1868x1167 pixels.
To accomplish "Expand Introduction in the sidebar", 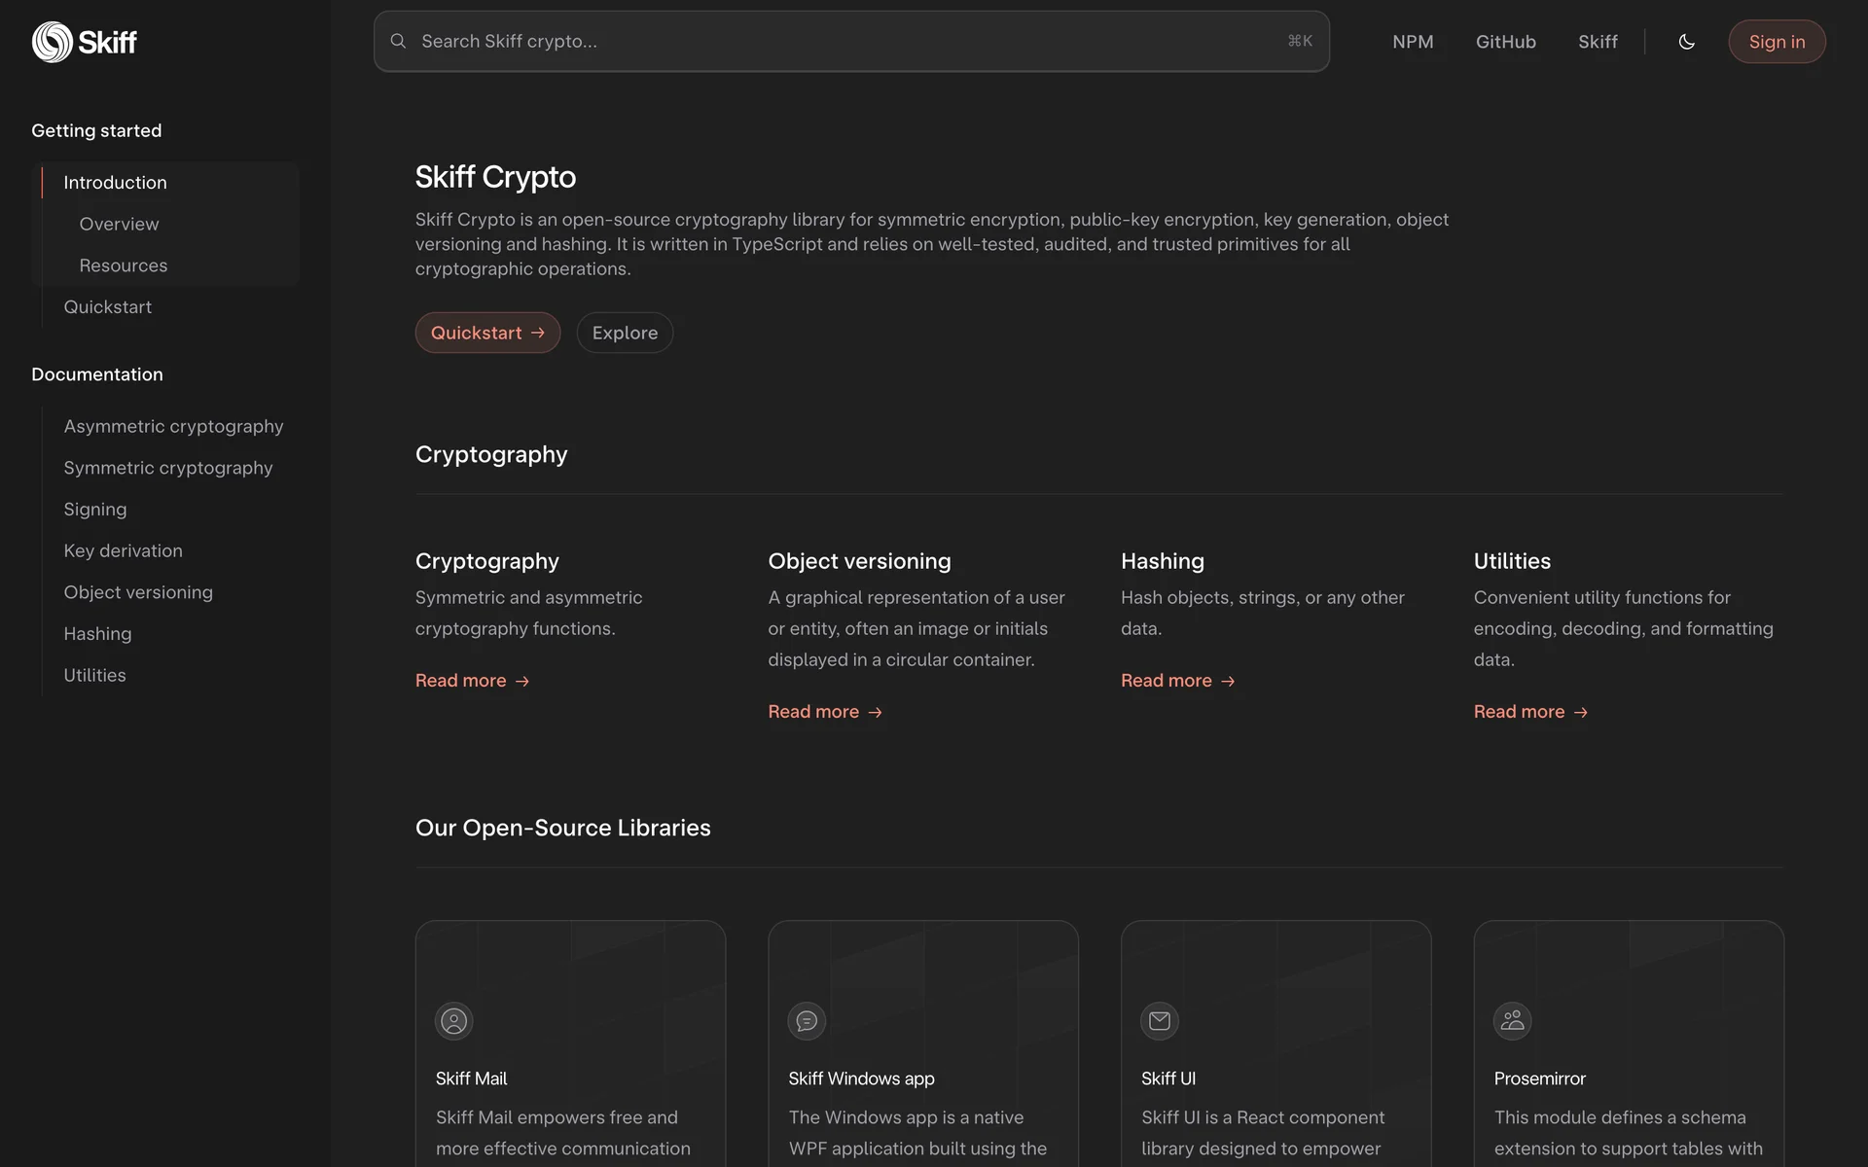I will point(115,183).
